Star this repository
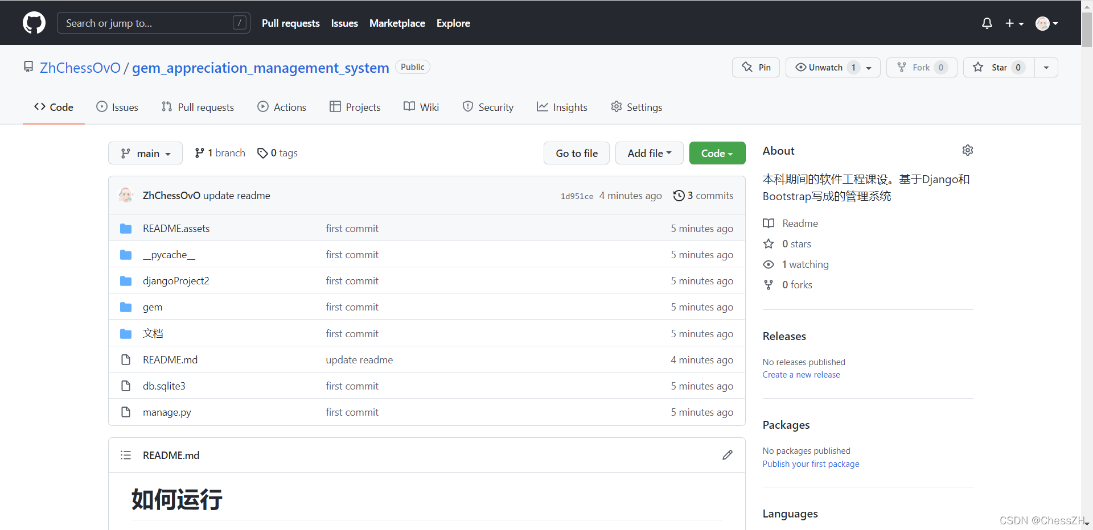 pos(999,67)
